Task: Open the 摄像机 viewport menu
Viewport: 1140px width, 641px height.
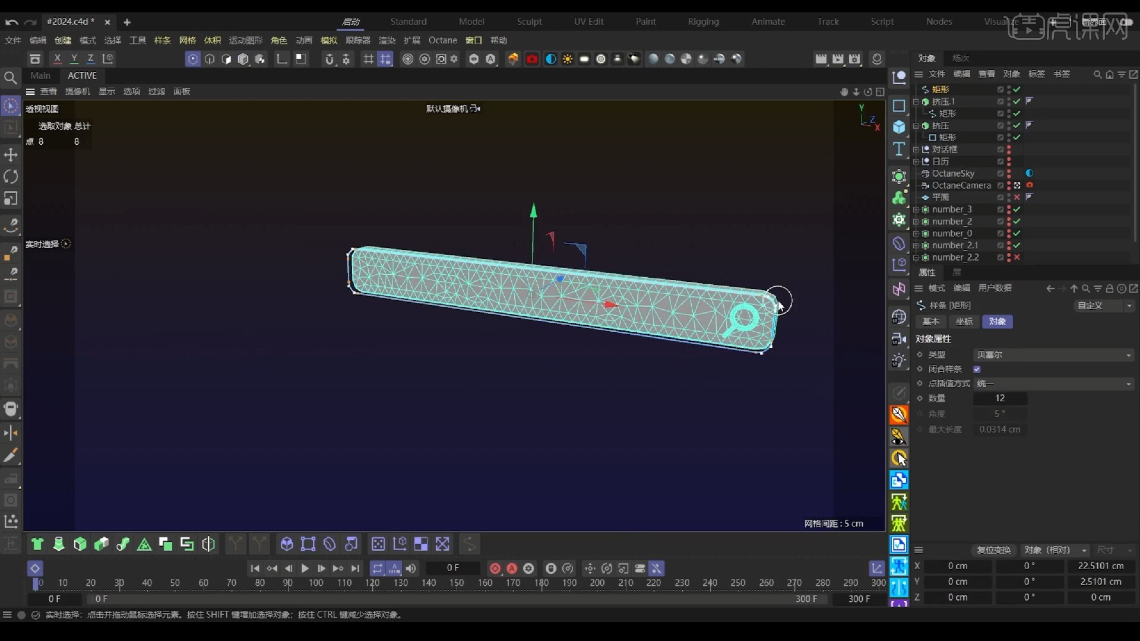Action: [78, 91]
